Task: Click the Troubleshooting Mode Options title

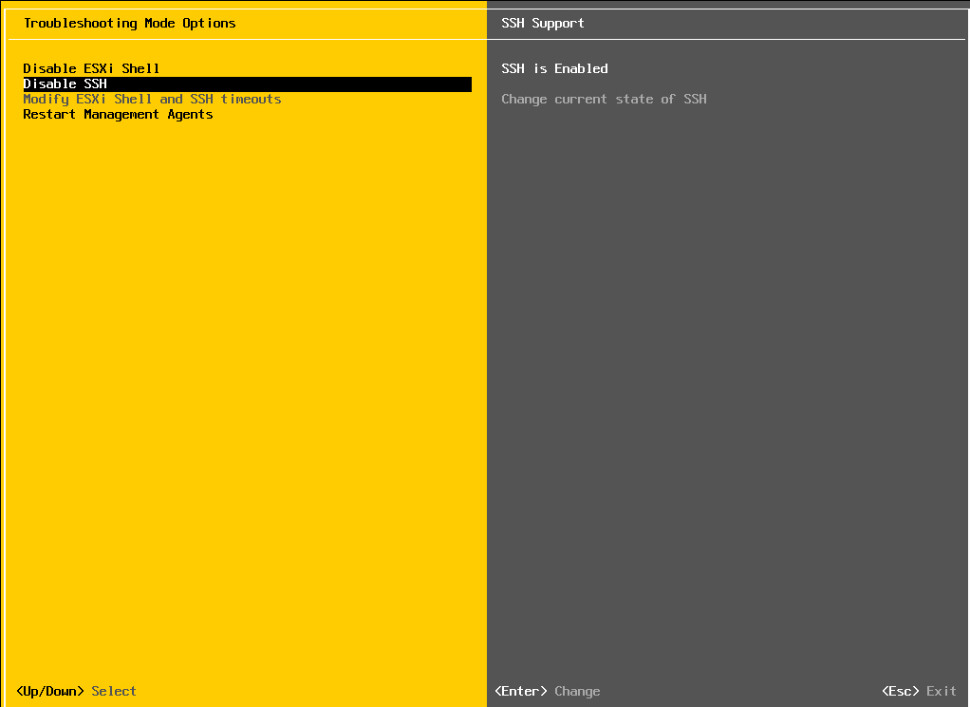Action: (130, 24)
